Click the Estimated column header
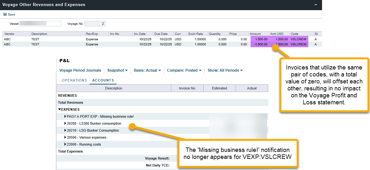This screenshot has height=170, width=370. (219, 88)
